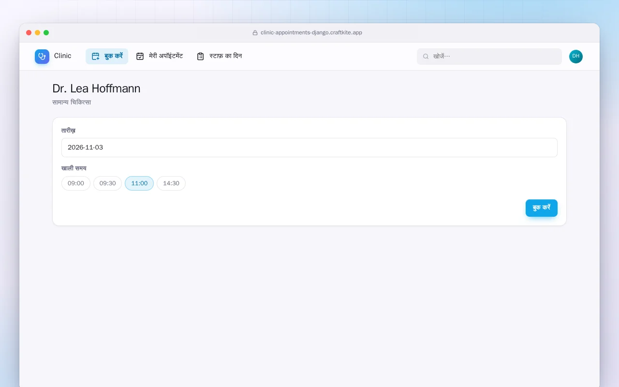Image resolution: width=619 pixels, height=387 pixels.
Task: Open the date field showing 2026-11-03
Action: pos(309,148)
